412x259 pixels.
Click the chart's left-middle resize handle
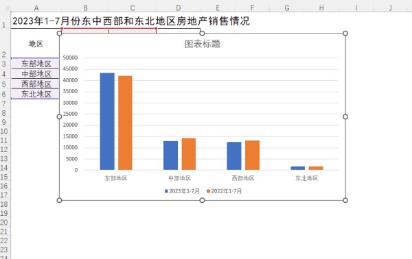point(59,116)
